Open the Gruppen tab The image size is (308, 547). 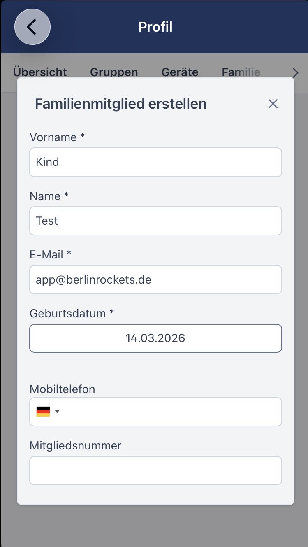[x=114, y=72]
